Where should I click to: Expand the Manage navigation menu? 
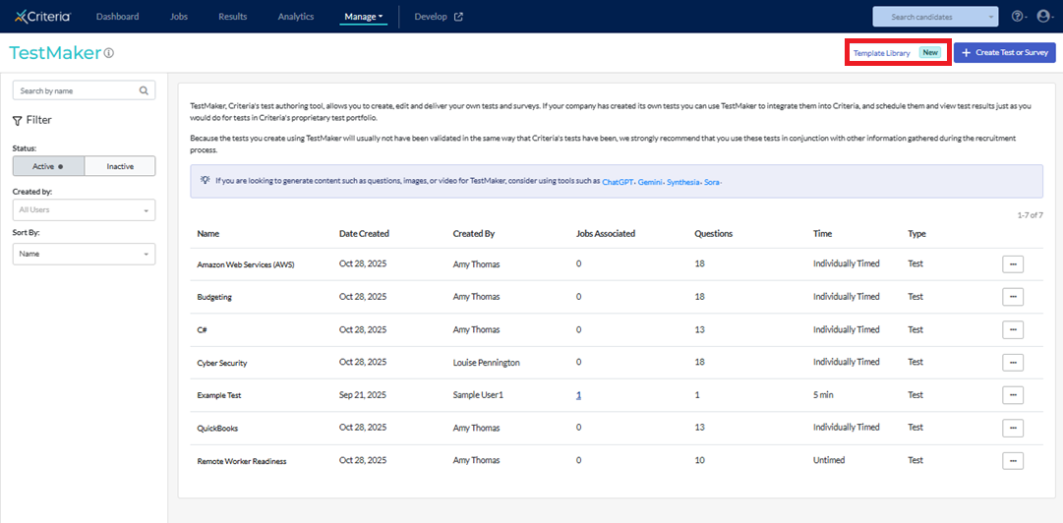point(363,17)
